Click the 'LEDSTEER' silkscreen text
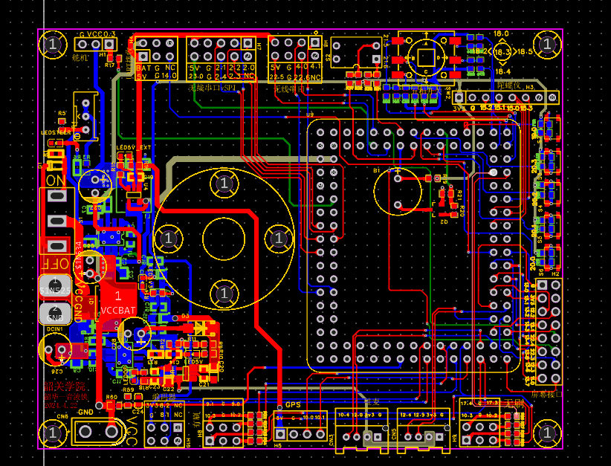Image resolution: width=611 pixels, height=466 pixels. pyautogui.click(x=56, y=133)
